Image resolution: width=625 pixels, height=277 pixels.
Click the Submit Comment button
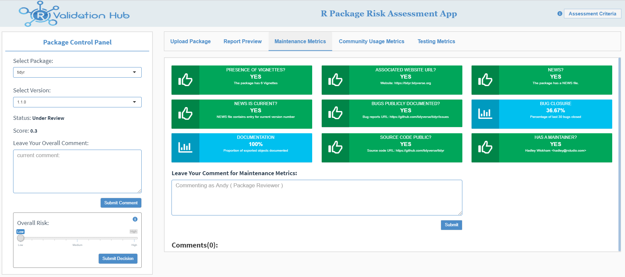[121, 203]
